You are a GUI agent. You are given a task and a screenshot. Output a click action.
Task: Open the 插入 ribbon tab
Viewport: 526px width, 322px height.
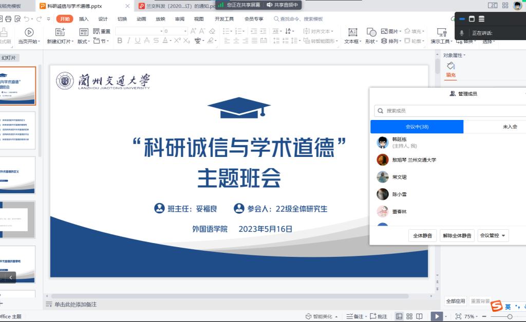[84, 19]
